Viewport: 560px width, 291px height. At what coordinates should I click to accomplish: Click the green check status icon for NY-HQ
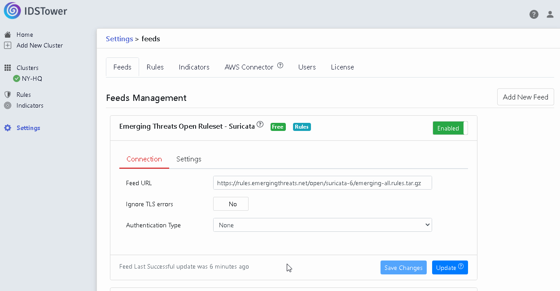[17, 78]
